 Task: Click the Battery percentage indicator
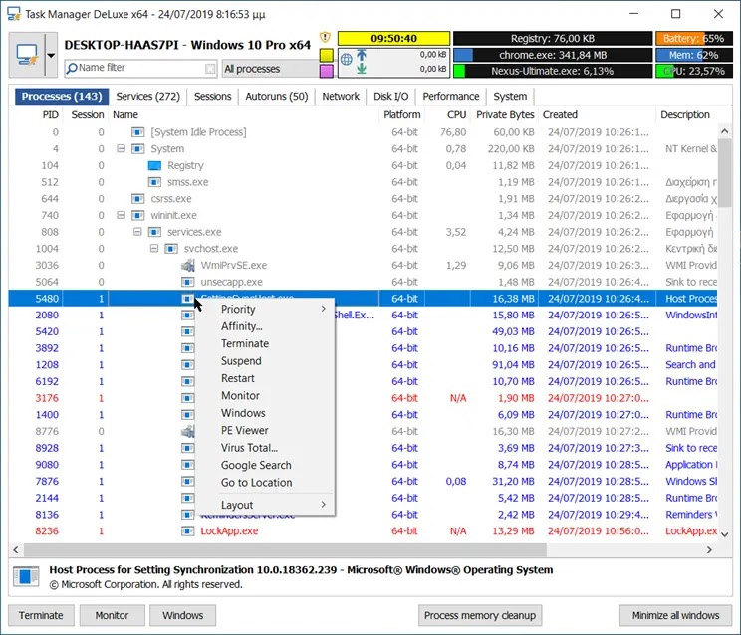[694, 38]
